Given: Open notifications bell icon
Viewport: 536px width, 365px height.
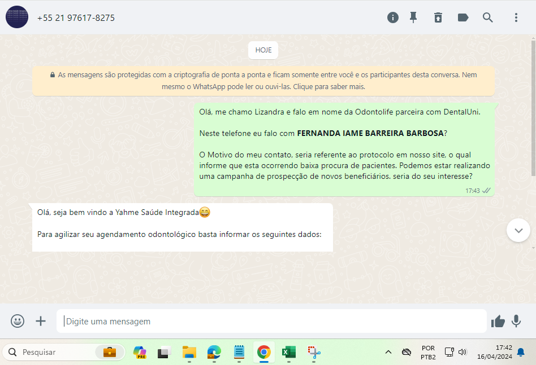Looking at the screenshot, I should (521, 352).
